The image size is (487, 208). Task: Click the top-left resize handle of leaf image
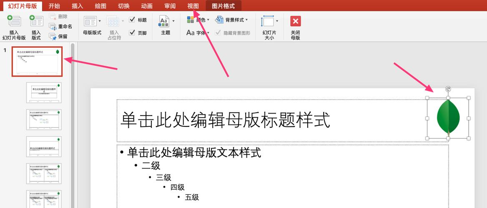point(427,98)
